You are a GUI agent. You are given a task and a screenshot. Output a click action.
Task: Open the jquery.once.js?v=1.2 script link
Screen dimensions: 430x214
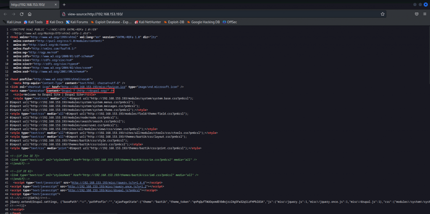tap(108, 186)
